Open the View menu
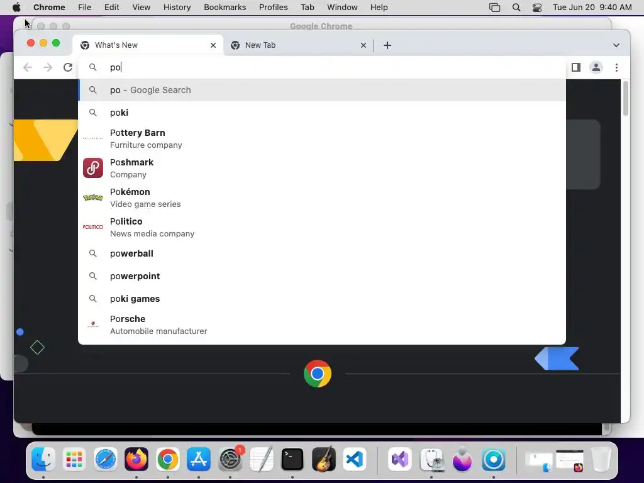 pos(142,8)
